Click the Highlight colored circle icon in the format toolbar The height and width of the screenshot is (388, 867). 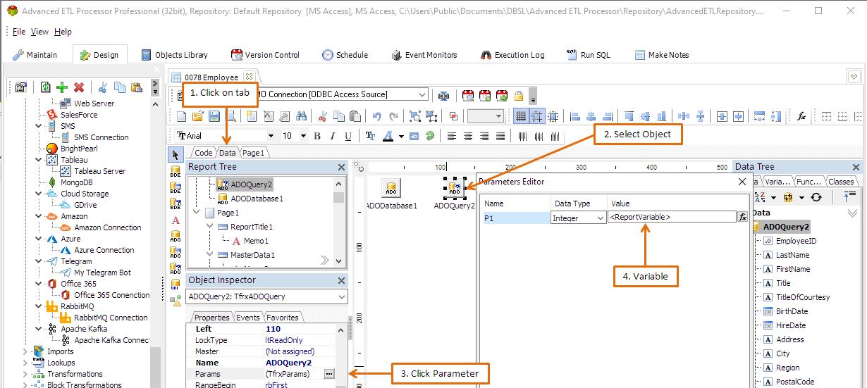429,136
